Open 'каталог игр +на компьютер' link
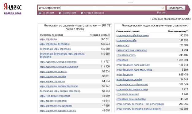This screenshot has width=192, height=114. tap(132, 50)
